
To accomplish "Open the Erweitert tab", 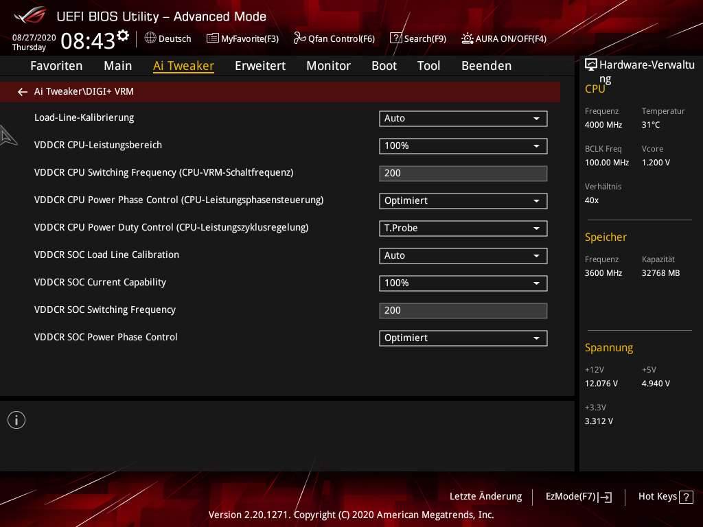I will (260, 66).
